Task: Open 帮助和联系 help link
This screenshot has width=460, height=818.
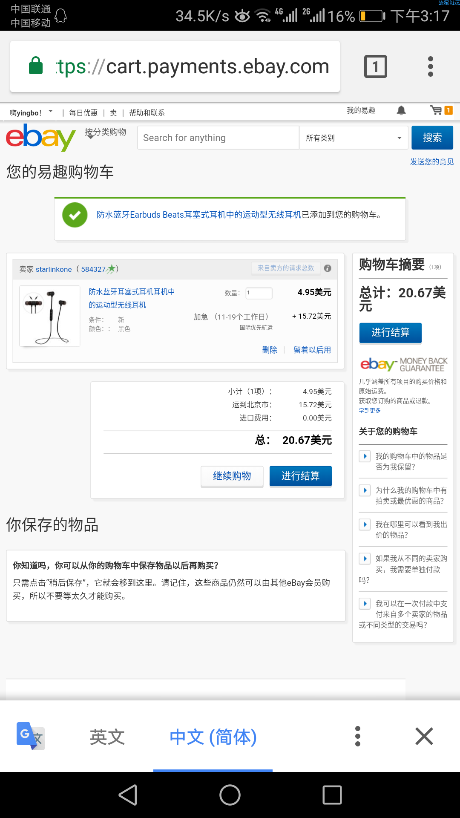Action: (x=147, y=113)
